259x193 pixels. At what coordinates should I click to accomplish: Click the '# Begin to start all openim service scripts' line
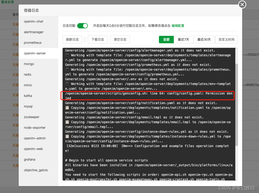[x=106, y=160]
